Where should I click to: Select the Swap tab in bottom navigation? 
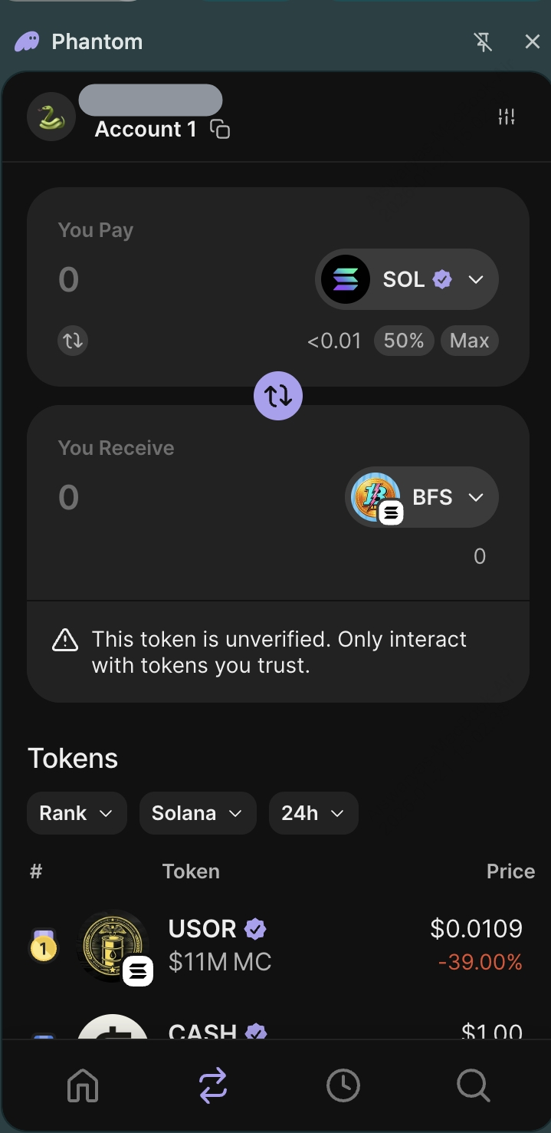tap(213, 1085)
